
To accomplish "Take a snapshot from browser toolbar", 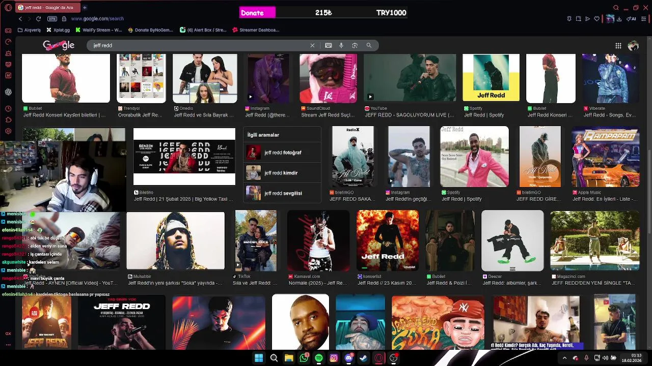I will (578, 19).
